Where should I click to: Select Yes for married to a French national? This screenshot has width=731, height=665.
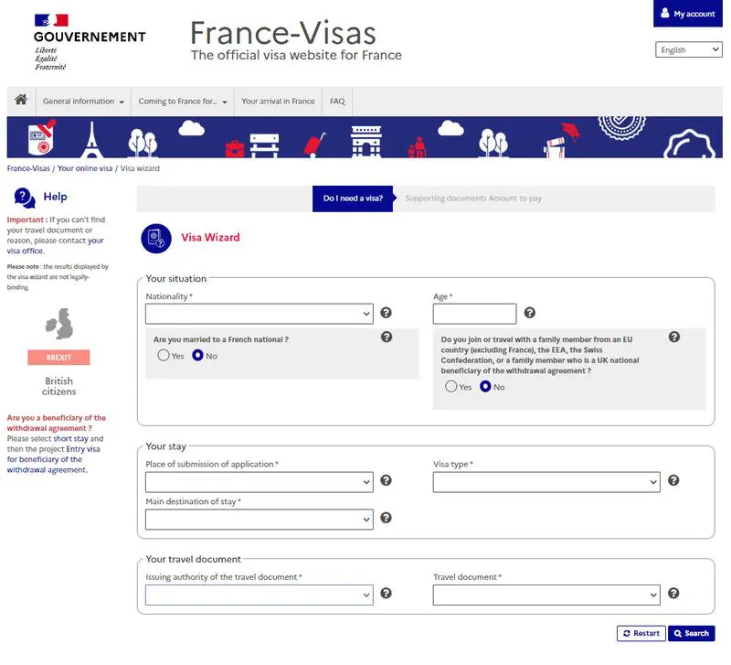click(x=164, y=356)
